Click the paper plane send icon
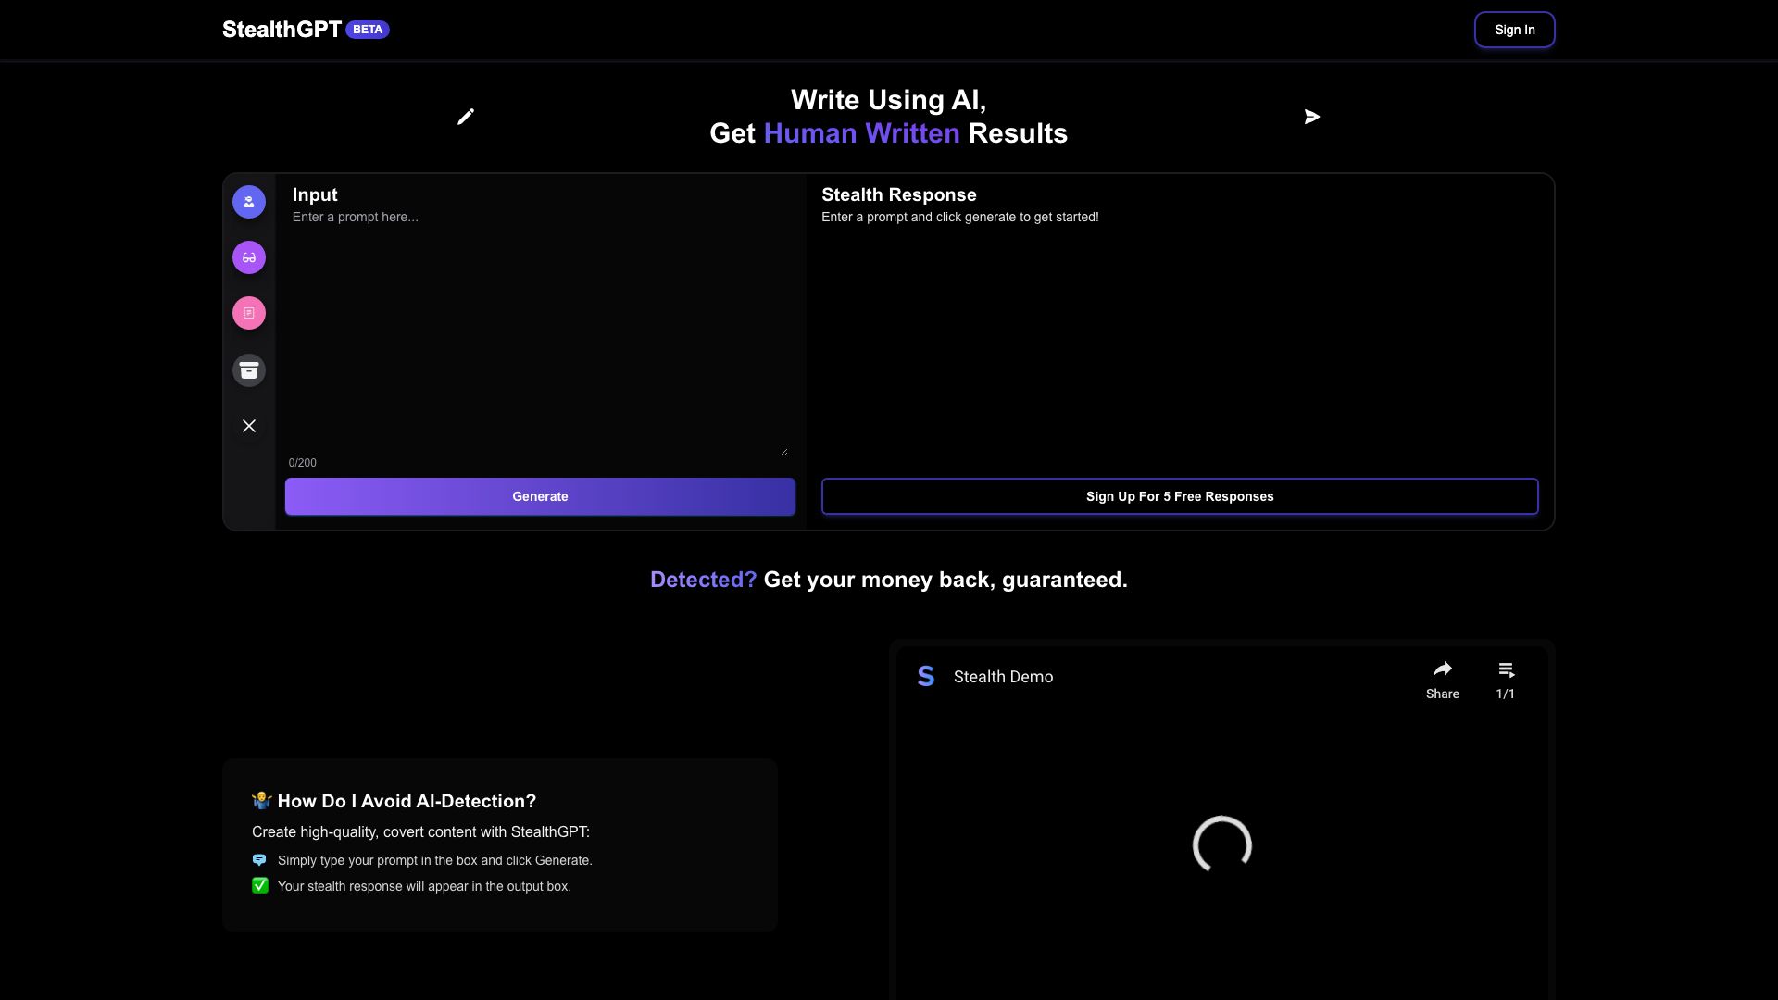The height and width of the screenshot is (1000, 1778). (x=1312, y=117)
